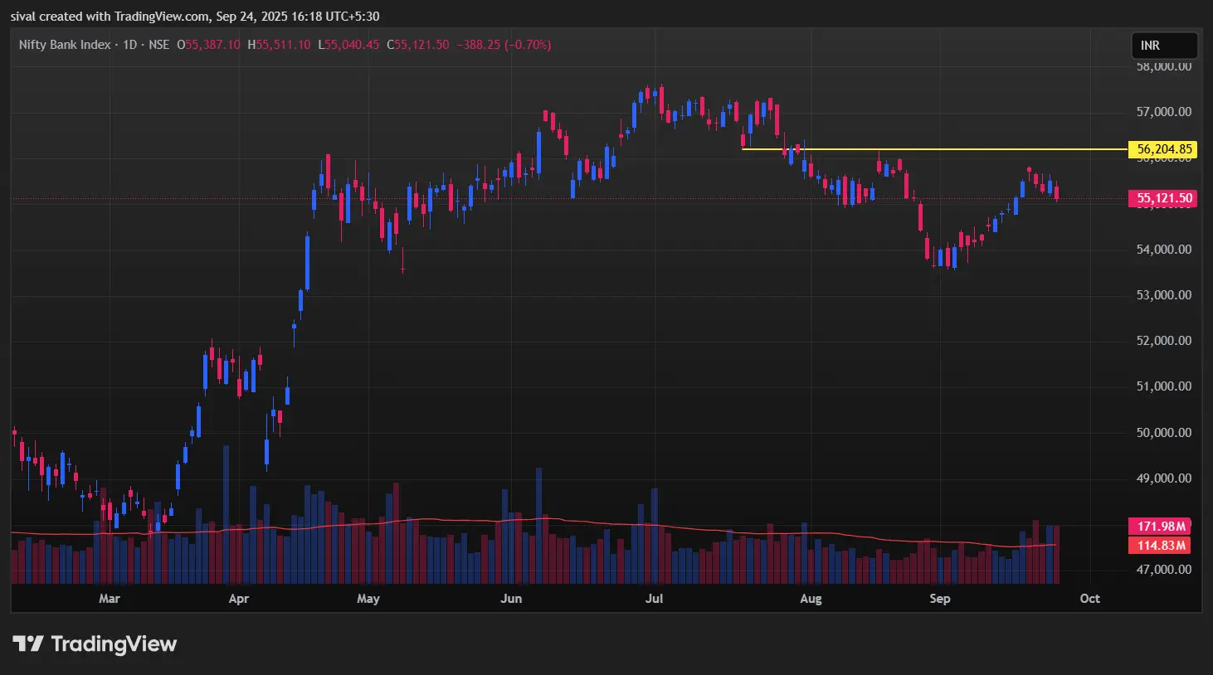Click the INR currency button
The image size is (1213, 675).
[1165, 46]
